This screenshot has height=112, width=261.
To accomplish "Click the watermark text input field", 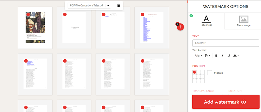I will [226, 43].
